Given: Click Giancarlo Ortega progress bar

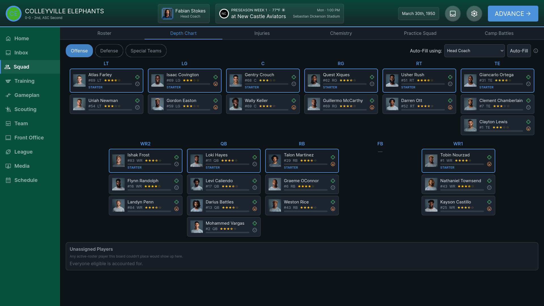Looking at the screenshot, I should [501, 84].
